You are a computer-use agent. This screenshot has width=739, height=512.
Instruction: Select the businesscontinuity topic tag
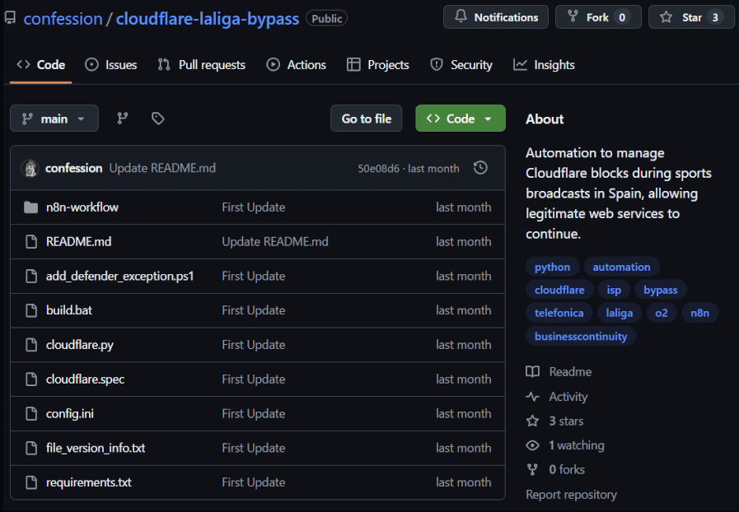click(x=581, y=337)
